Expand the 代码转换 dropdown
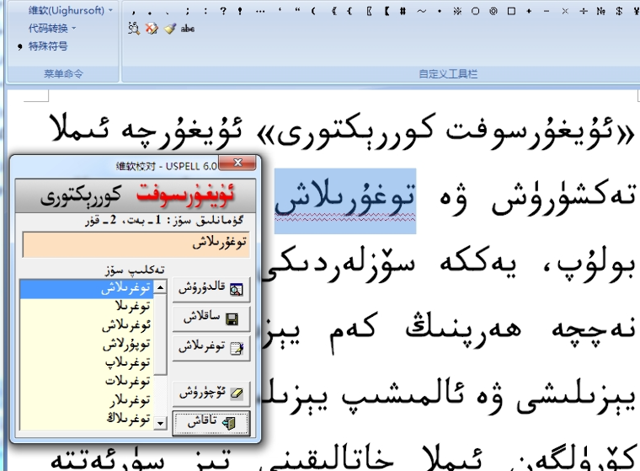The height and width of the screenshot is (471, 640). coord(52,28)
